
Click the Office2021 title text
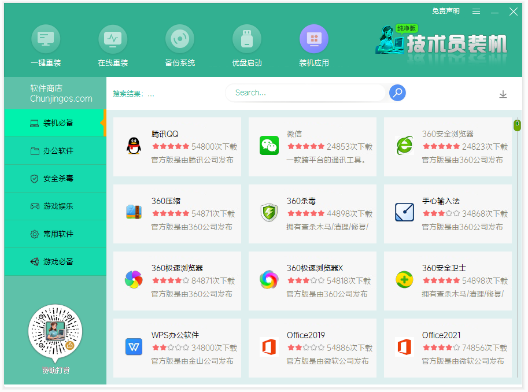pyautogui.click(x=441, y=335)
